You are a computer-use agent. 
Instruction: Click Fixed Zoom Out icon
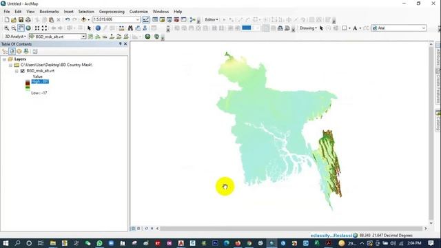44,28
